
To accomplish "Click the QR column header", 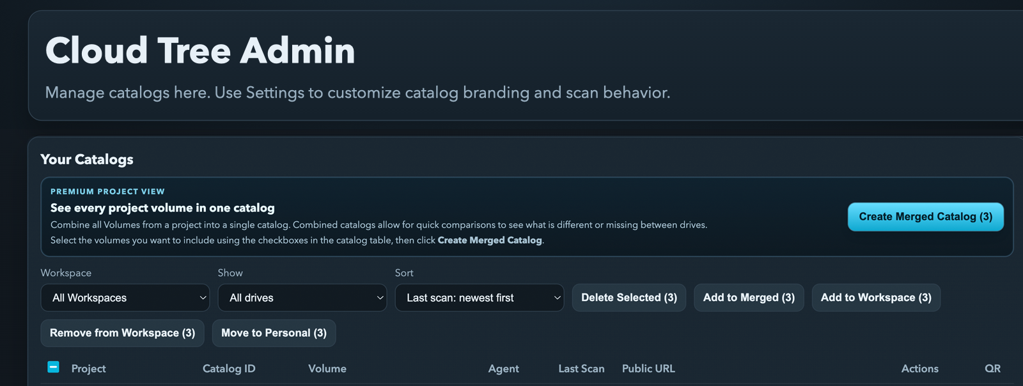I will [x=992, y=368].
